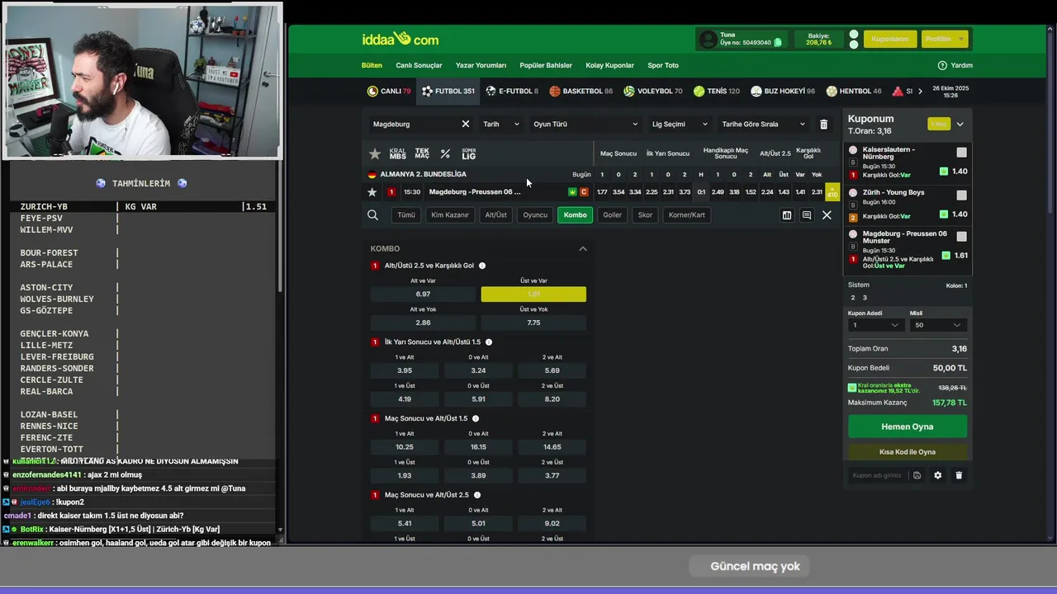Open the Popüler Bahisler menu

click(x=546, y=65)
